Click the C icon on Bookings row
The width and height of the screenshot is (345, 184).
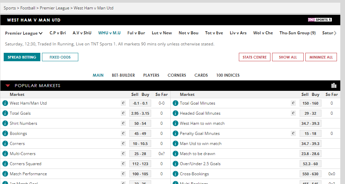pos(123,133)
